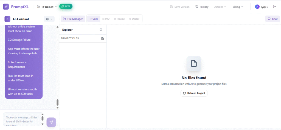Toggle the File Manager panel
281x130 pixels.
pos(73,19)
